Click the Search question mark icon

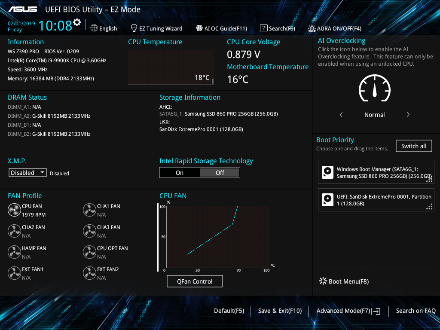point(263,28)
